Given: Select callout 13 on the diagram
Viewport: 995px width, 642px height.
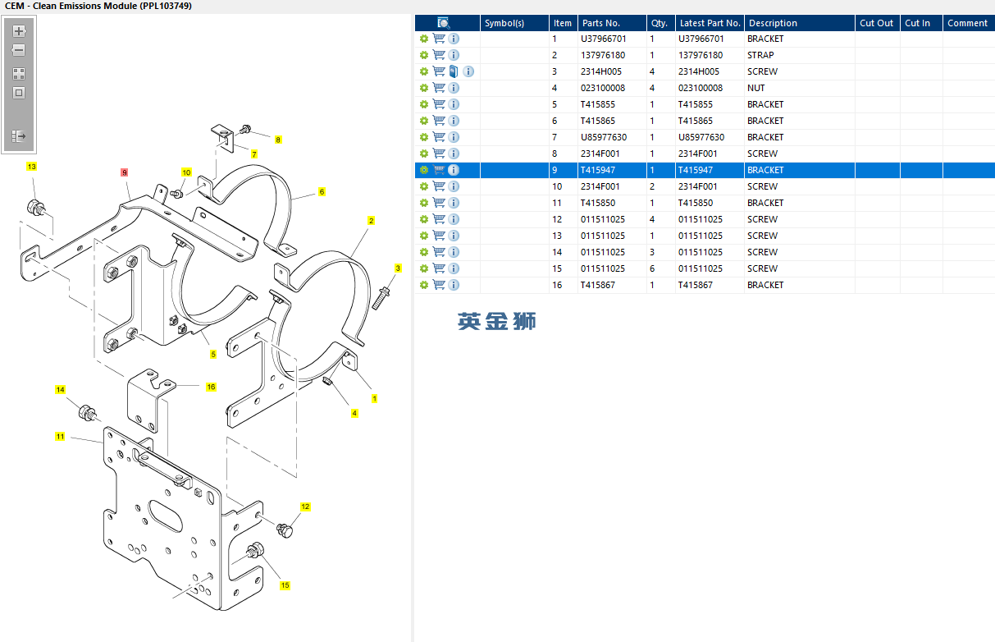Looking at the screenshot, I should coord(31,167).
